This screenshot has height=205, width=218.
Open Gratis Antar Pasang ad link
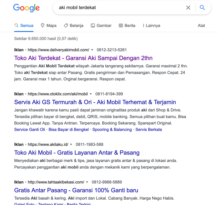(76, 190)
